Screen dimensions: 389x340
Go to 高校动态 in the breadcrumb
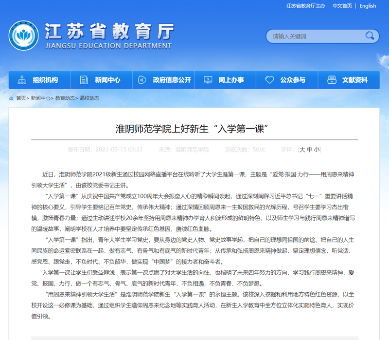(x=89, y=98)
